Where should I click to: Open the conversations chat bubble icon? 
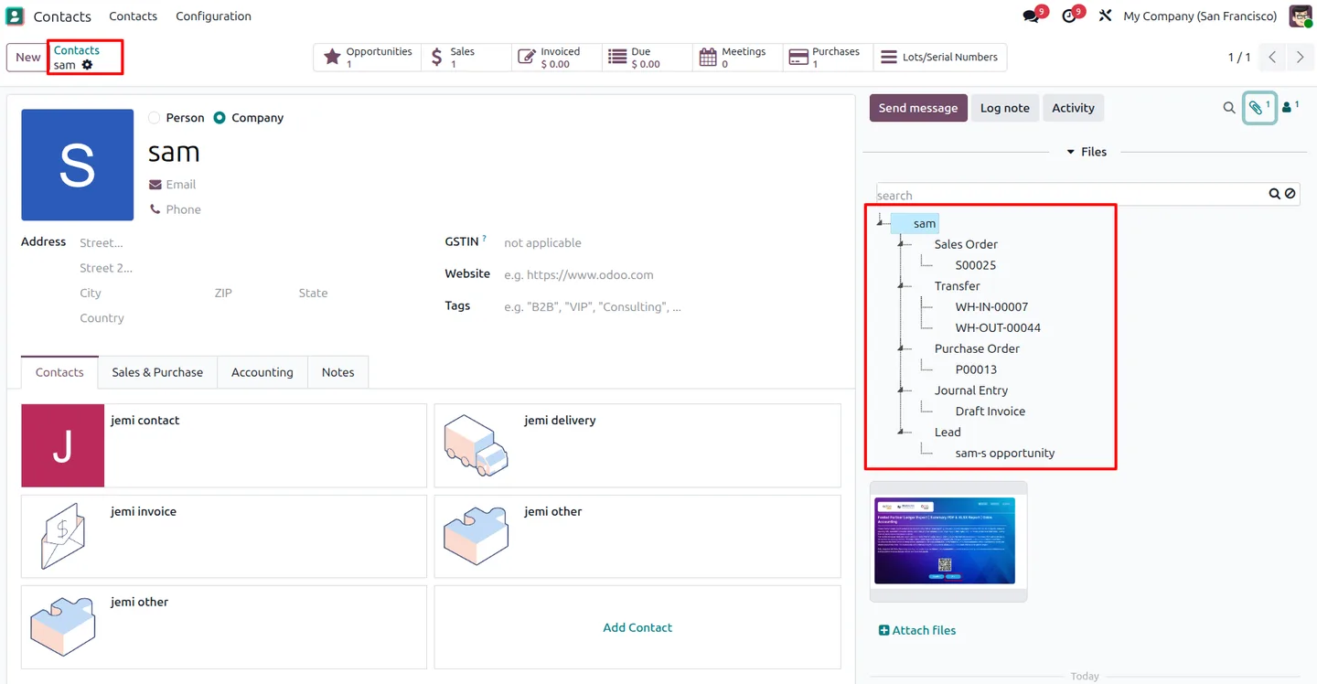click(1032, 16)
